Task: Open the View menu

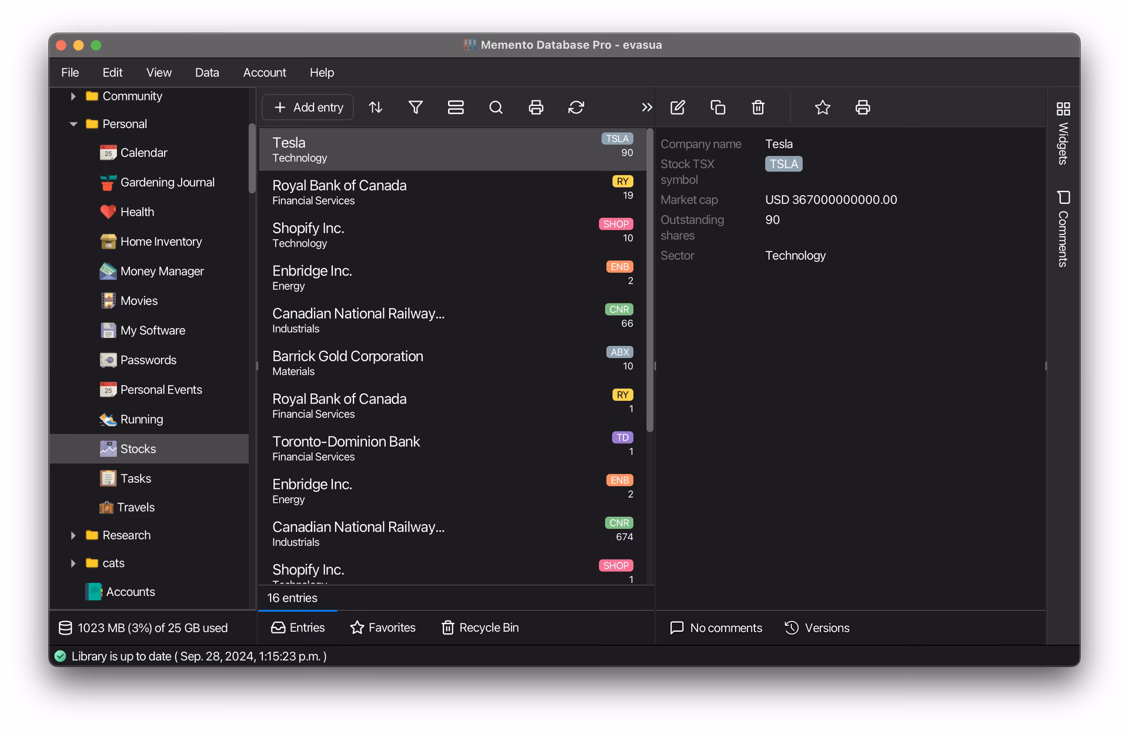Action: tap(159, 72)
